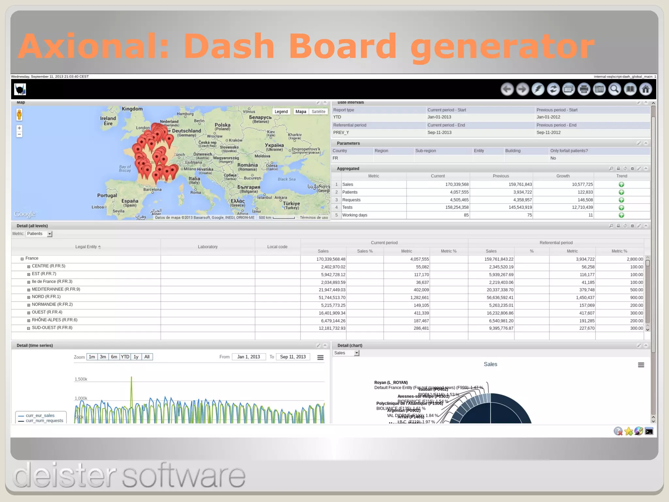Viewport: 669px width, 502px height.
Task: Click the Street View pegman on the map
Action: [x=19, y=115]
